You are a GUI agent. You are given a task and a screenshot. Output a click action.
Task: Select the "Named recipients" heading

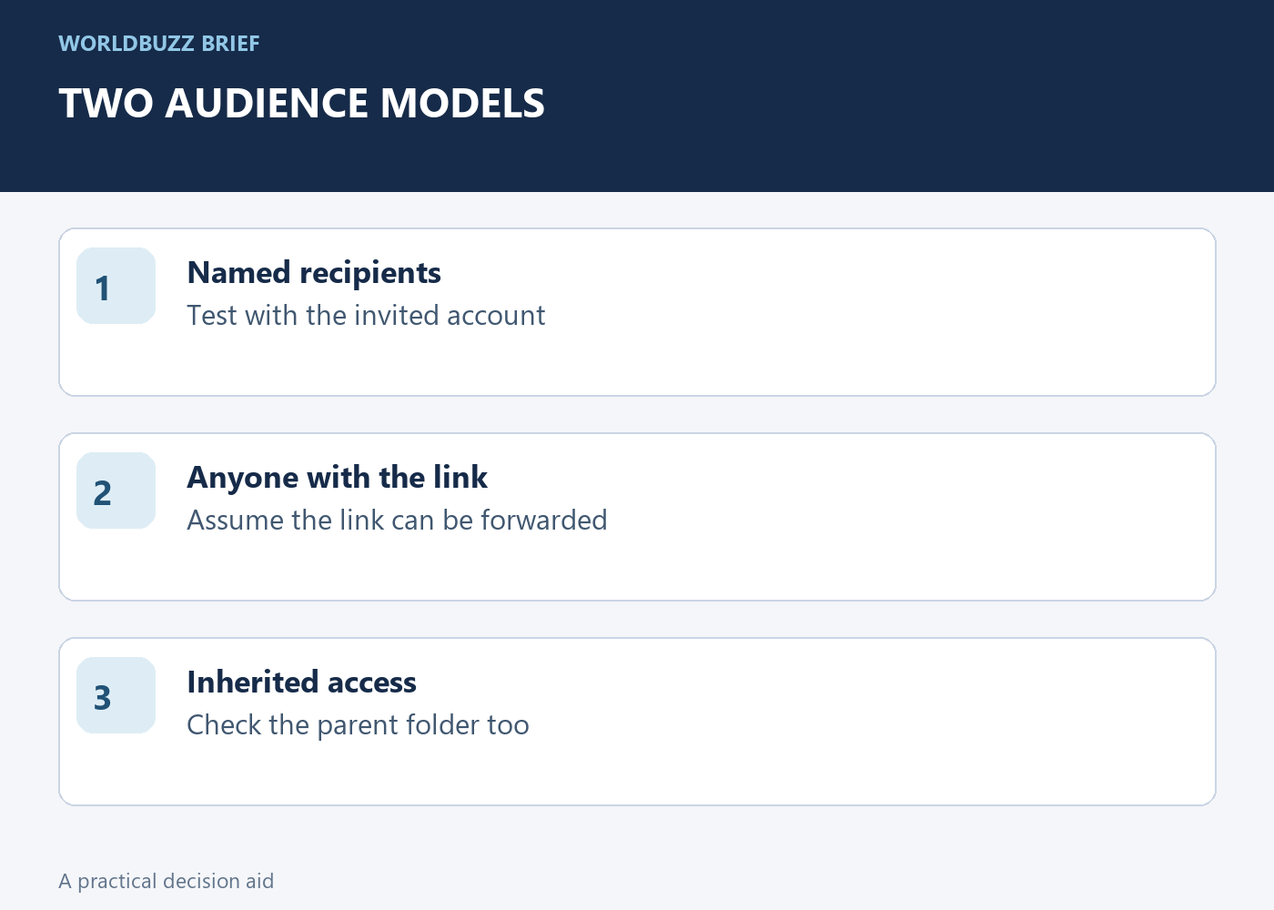click(314, 273)
